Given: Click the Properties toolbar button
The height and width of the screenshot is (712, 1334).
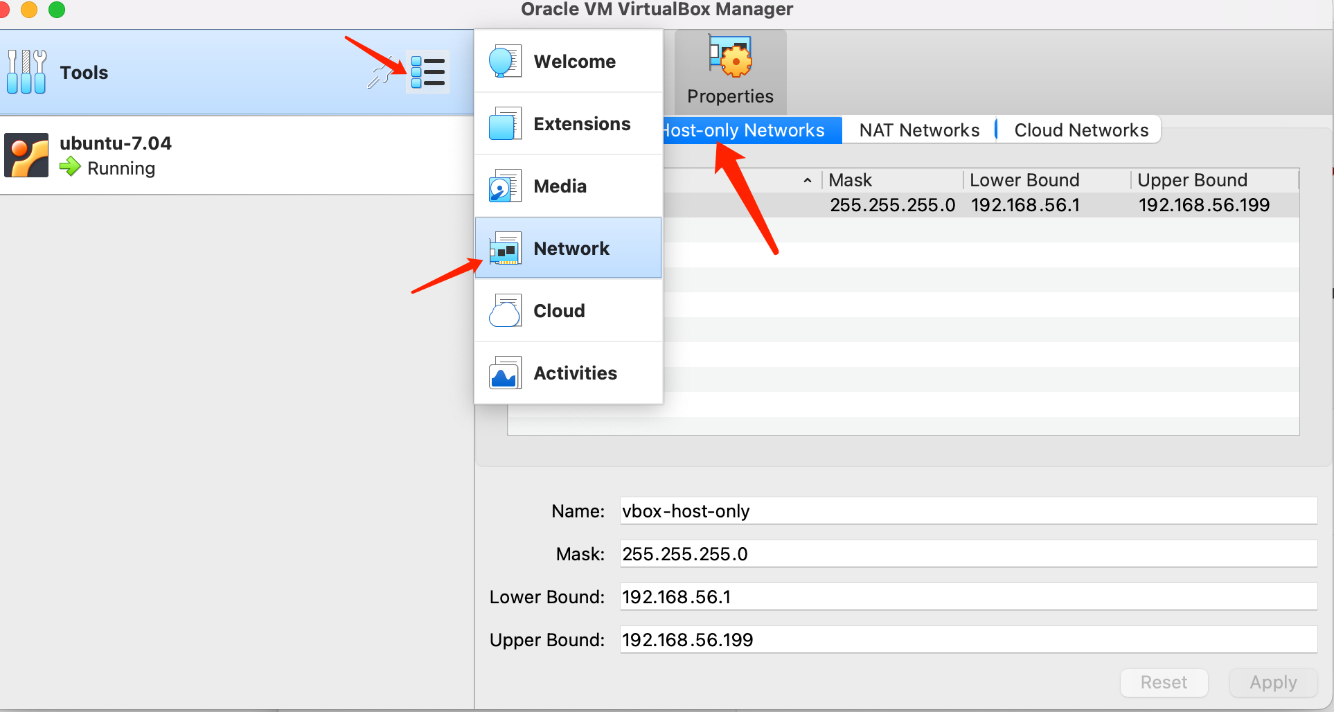Looking at the screenshot, I should click(730, 72).
